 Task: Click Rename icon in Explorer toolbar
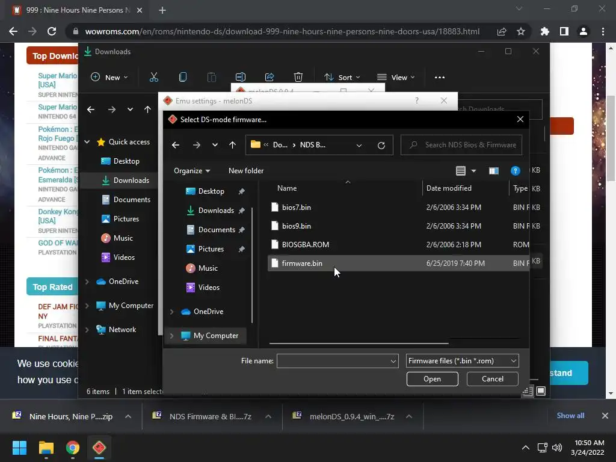[241, 78]
